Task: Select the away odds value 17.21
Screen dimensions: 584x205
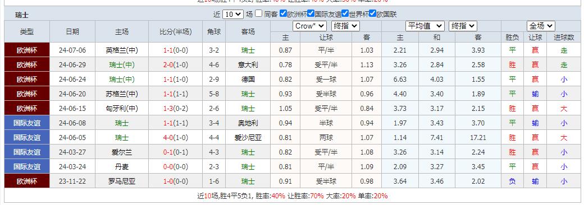Action: (x=478, y=137)
